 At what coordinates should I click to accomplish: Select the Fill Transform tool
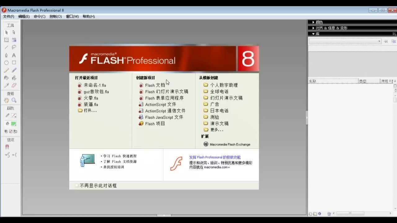coord(14,40)
